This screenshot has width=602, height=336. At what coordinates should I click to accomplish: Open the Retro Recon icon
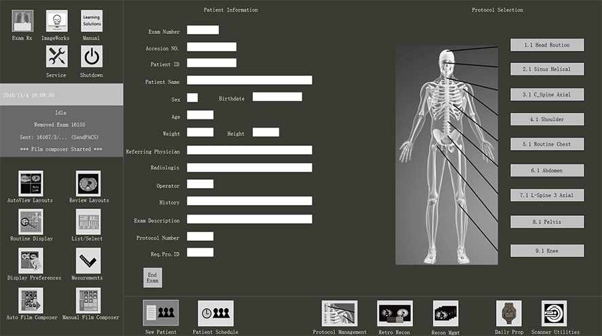click(x=395, y=314)
